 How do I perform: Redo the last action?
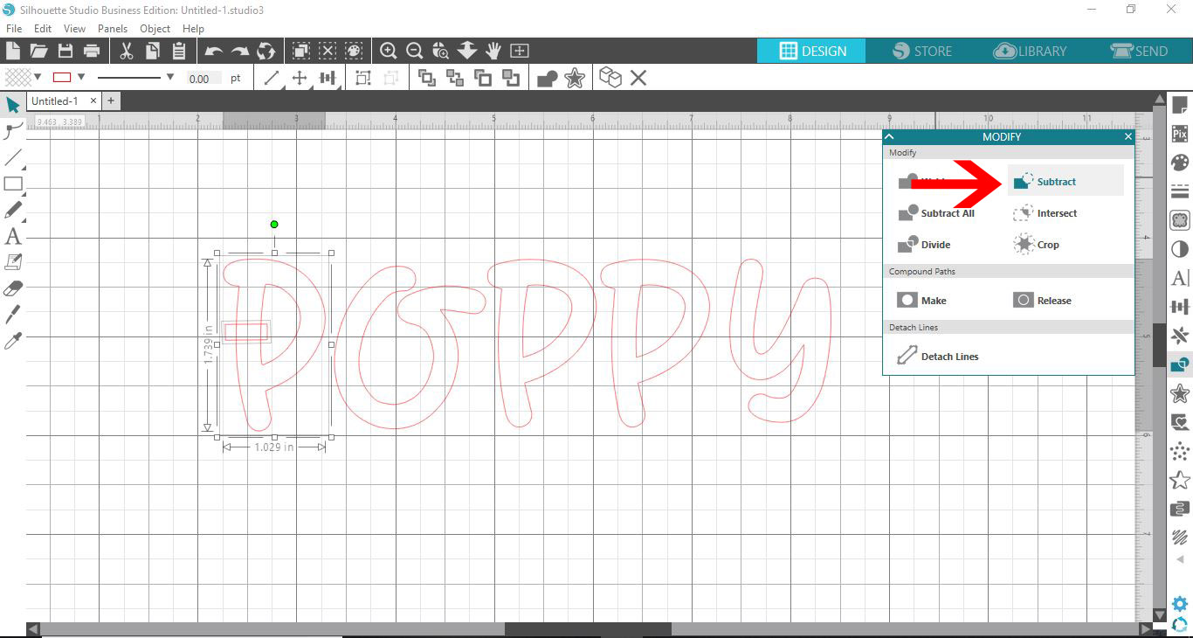(x=239, y=51)
